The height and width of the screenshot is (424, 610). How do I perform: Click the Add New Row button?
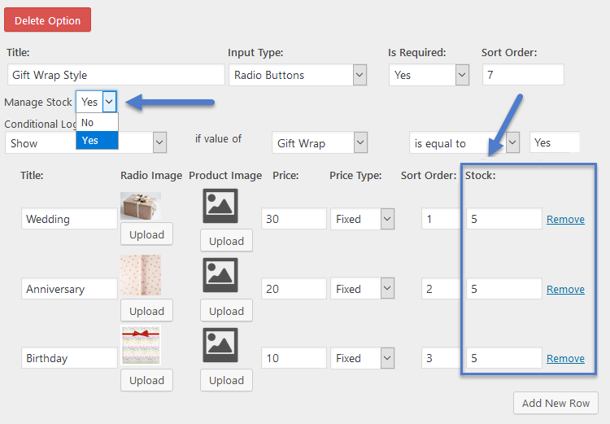[x=556, y=403]
